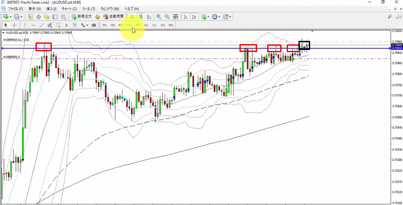Image resolution: width=403 pixels, height=205 pixels.
Task: Open the 表示 (V) menu
Action: 35,9
